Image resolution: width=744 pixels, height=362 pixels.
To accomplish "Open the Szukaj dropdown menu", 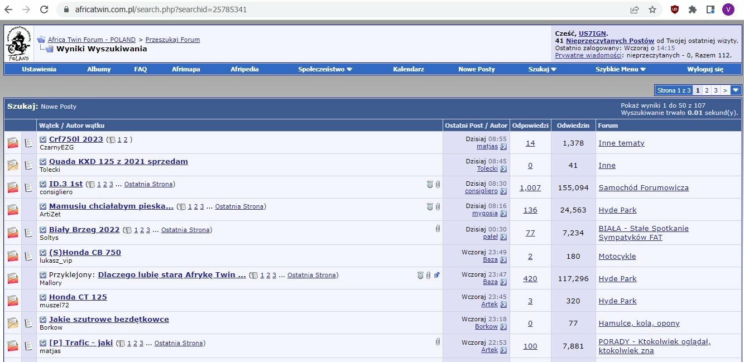I will coord(543,69).
